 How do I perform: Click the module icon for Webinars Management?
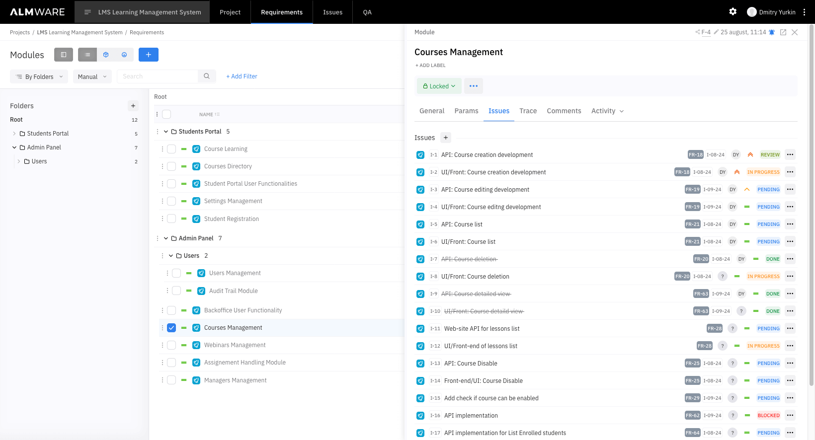(x=196, y=345)
